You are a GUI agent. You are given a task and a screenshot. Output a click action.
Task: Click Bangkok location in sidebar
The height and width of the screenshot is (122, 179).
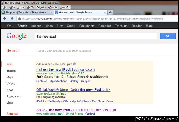tap(13, 114)
